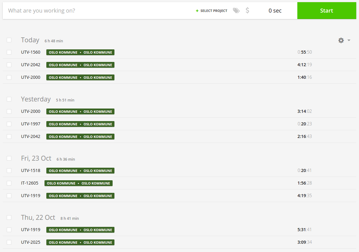Start the timer with green Start button
This screenshot has width=359, height=252.
click(326, 10)
